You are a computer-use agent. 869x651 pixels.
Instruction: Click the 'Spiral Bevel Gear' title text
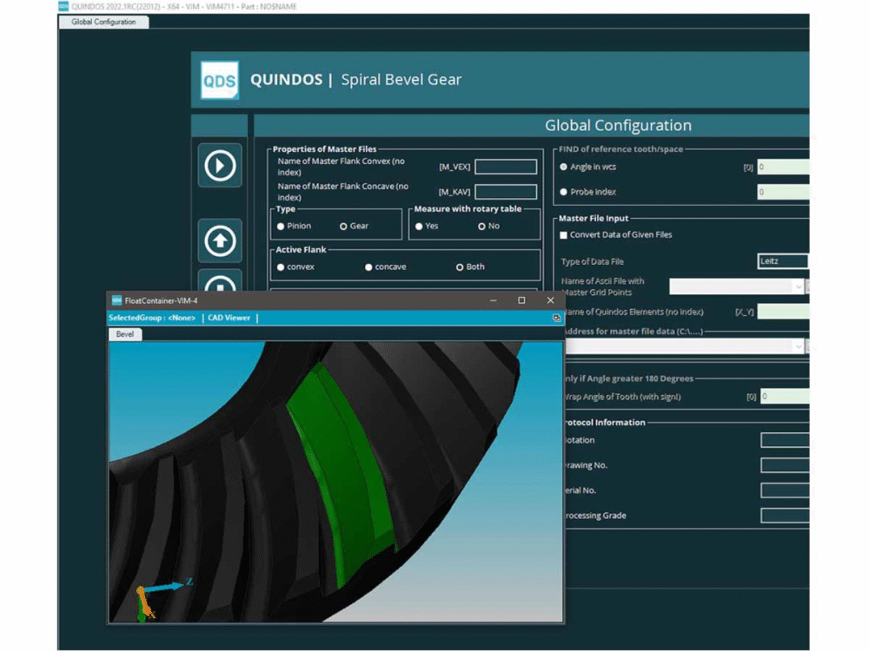coord(401,80)
